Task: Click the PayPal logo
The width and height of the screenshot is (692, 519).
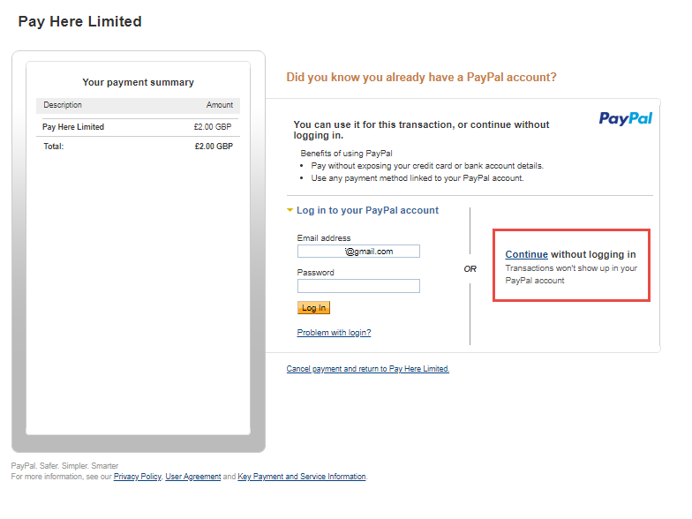Action: coord(625,118)
